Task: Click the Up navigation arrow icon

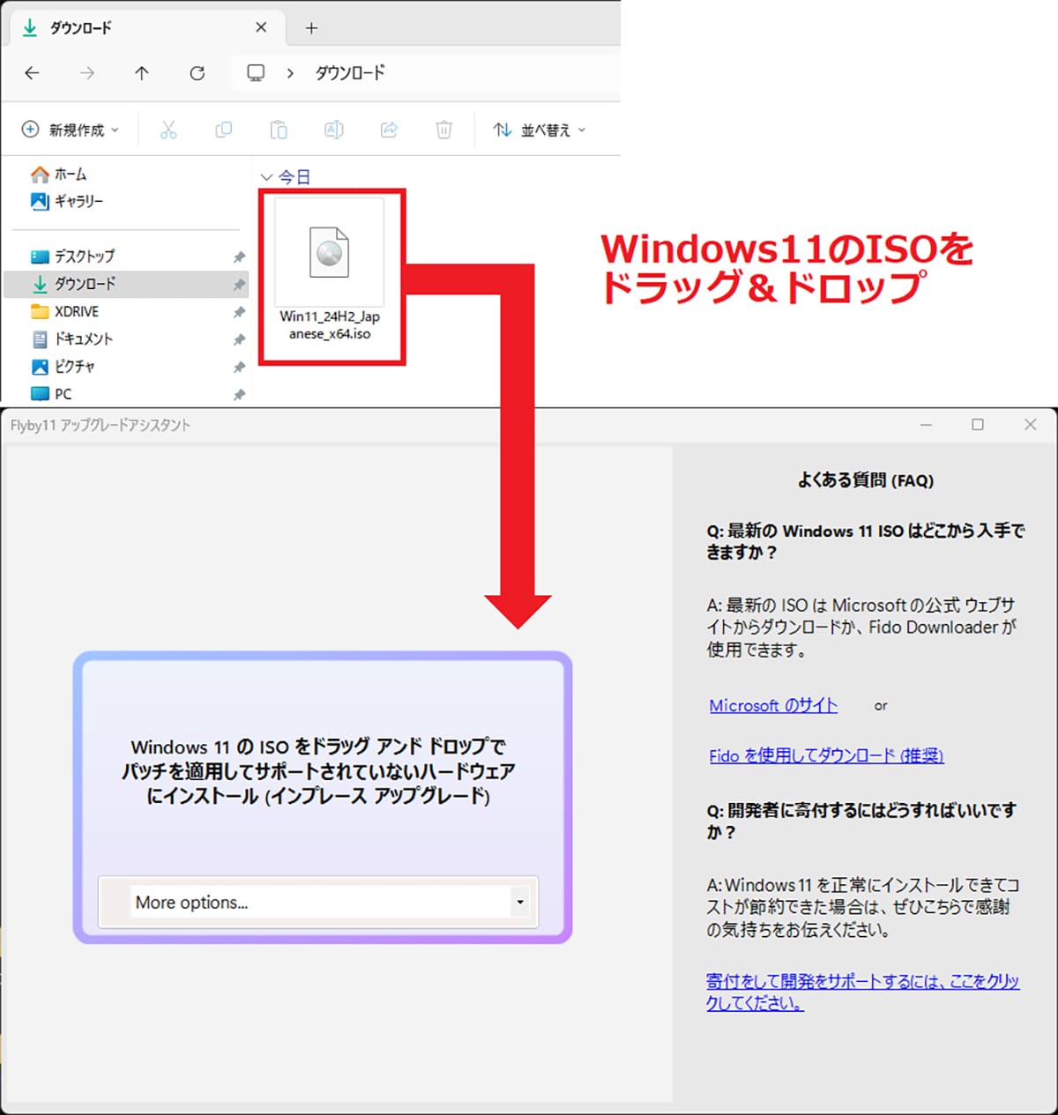Action: (x=141, y=73)
